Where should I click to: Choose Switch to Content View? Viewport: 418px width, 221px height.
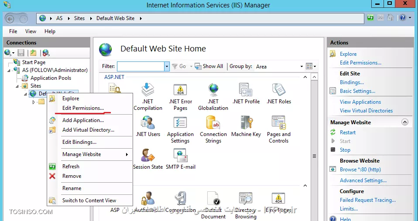click(x=90, y=201)
